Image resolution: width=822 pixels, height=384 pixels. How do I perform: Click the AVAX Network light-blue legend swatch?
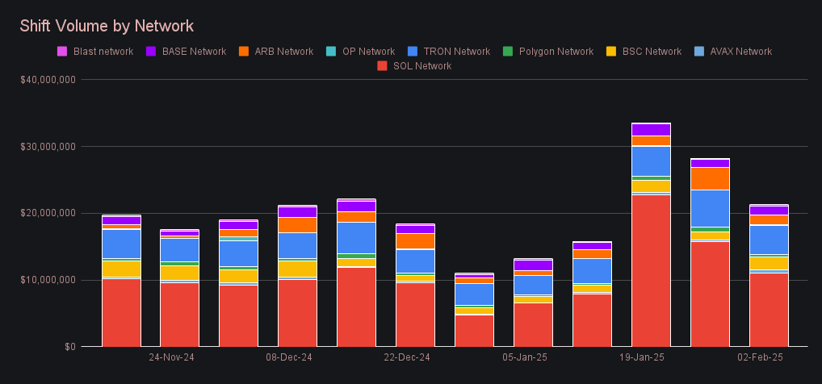[699, 52]
